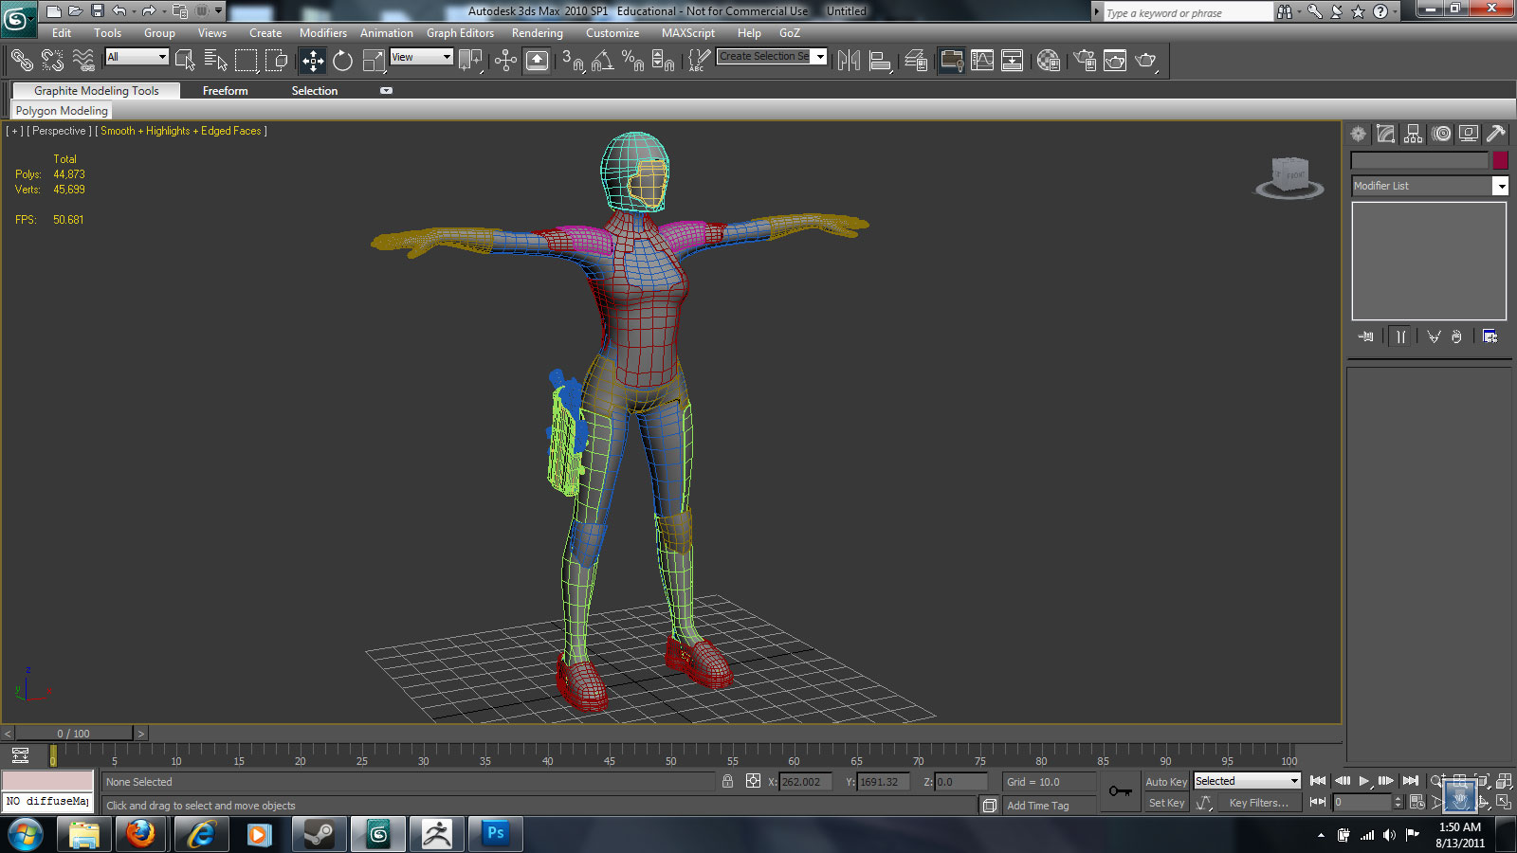Expand the Modifier List dropdown
Screen dimensions: 1517x853
pos(1501,186)
